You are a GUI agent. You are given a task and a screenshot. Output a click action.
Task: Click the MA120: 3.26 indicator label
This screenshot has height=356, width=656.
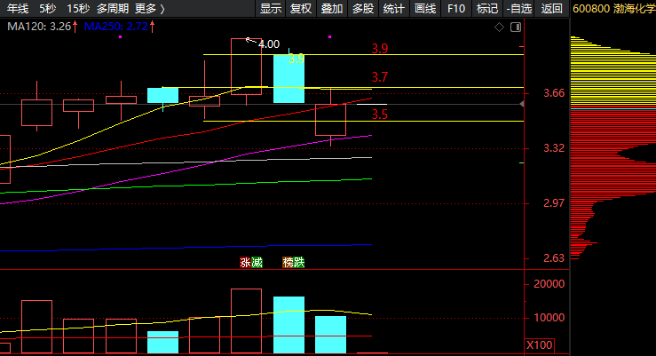click(39, 27)
